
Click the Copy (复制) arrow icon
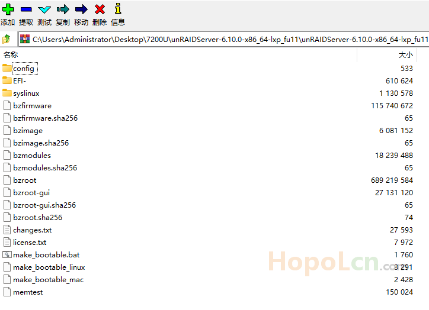63,9
